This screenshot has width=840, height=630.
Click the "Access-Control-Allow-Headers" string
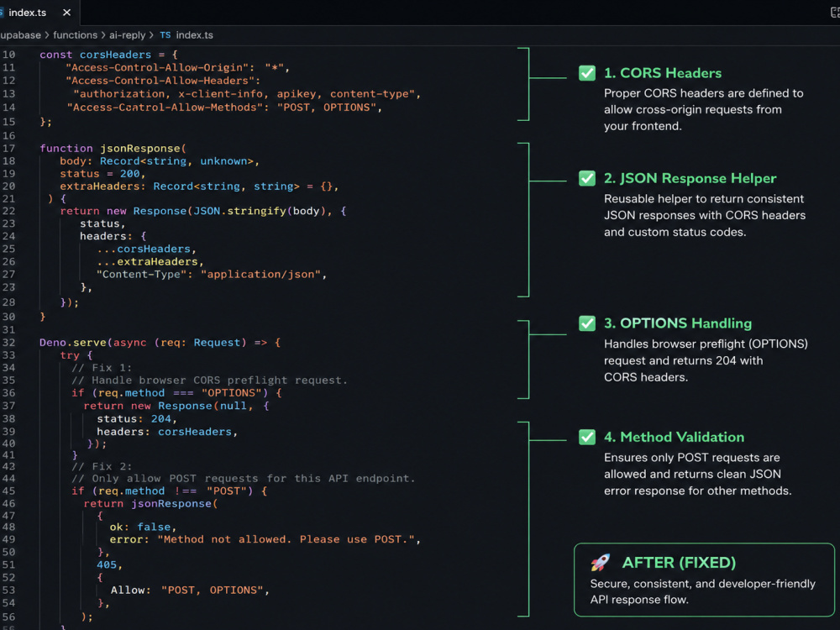(x=162, y=81)
